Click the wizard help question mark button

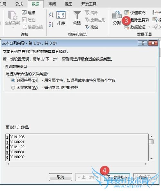pos(143,43)
